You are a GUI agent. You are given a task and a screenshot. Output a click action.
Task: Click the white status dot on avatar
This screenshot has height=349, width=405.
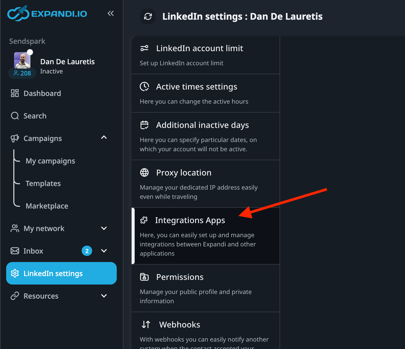point(30,52)
